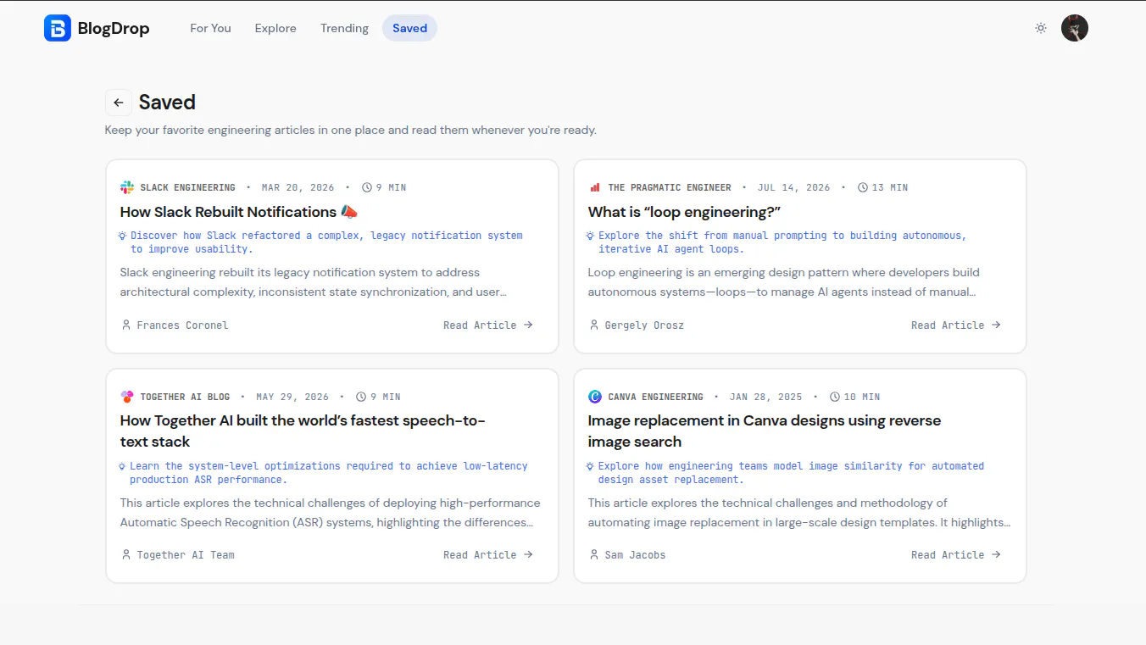Click the date MAR 20, 2026
This screenshot has height=645, width=1146.
[298, 187]
